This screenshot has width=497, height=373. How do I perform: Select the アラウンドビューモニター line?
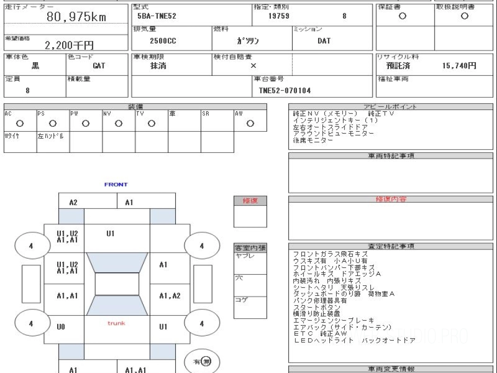pyautogui.click(x=333, y=133)
